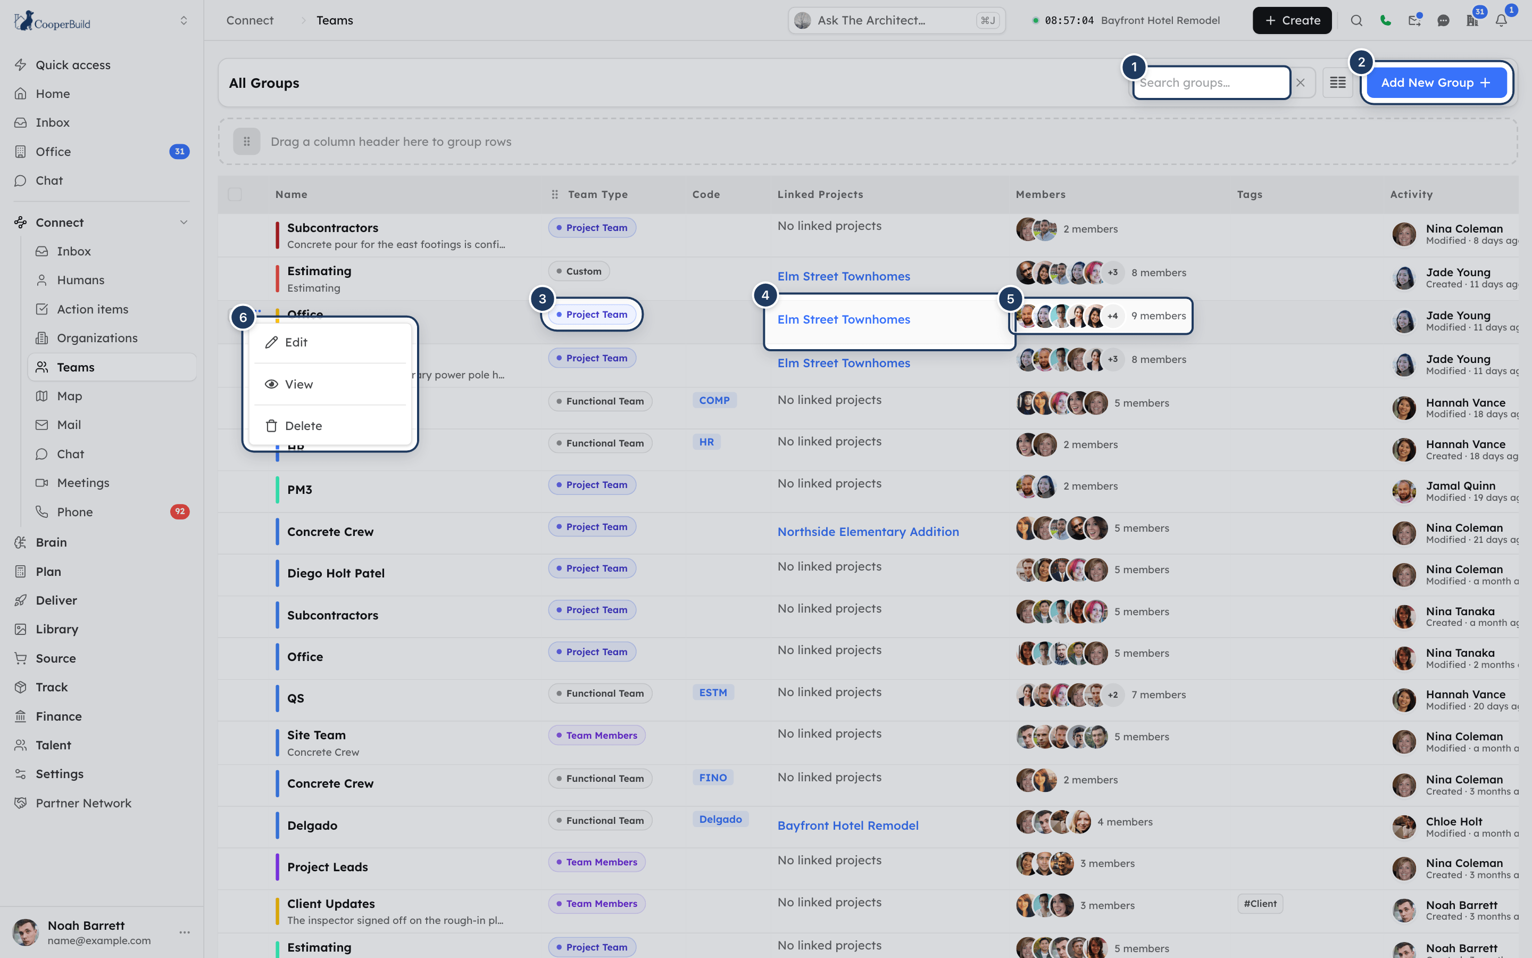
Task: Choose Delete from the context menu
Action: (x=330, y=426)
